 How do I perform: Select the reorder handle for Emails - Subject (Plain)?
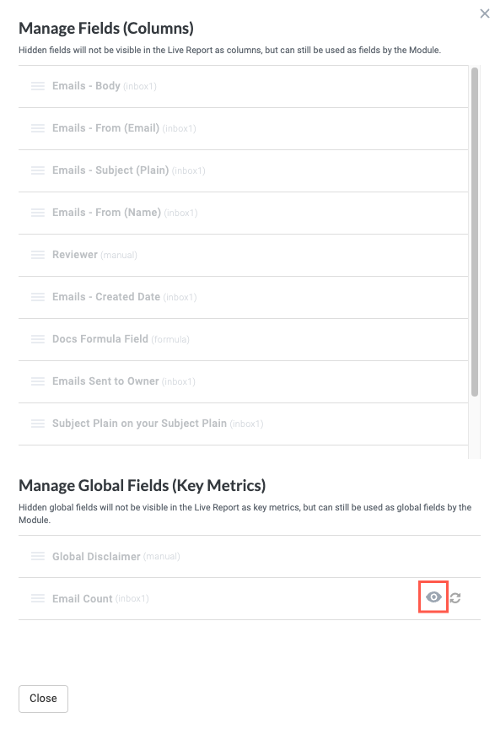pos(37,170)
